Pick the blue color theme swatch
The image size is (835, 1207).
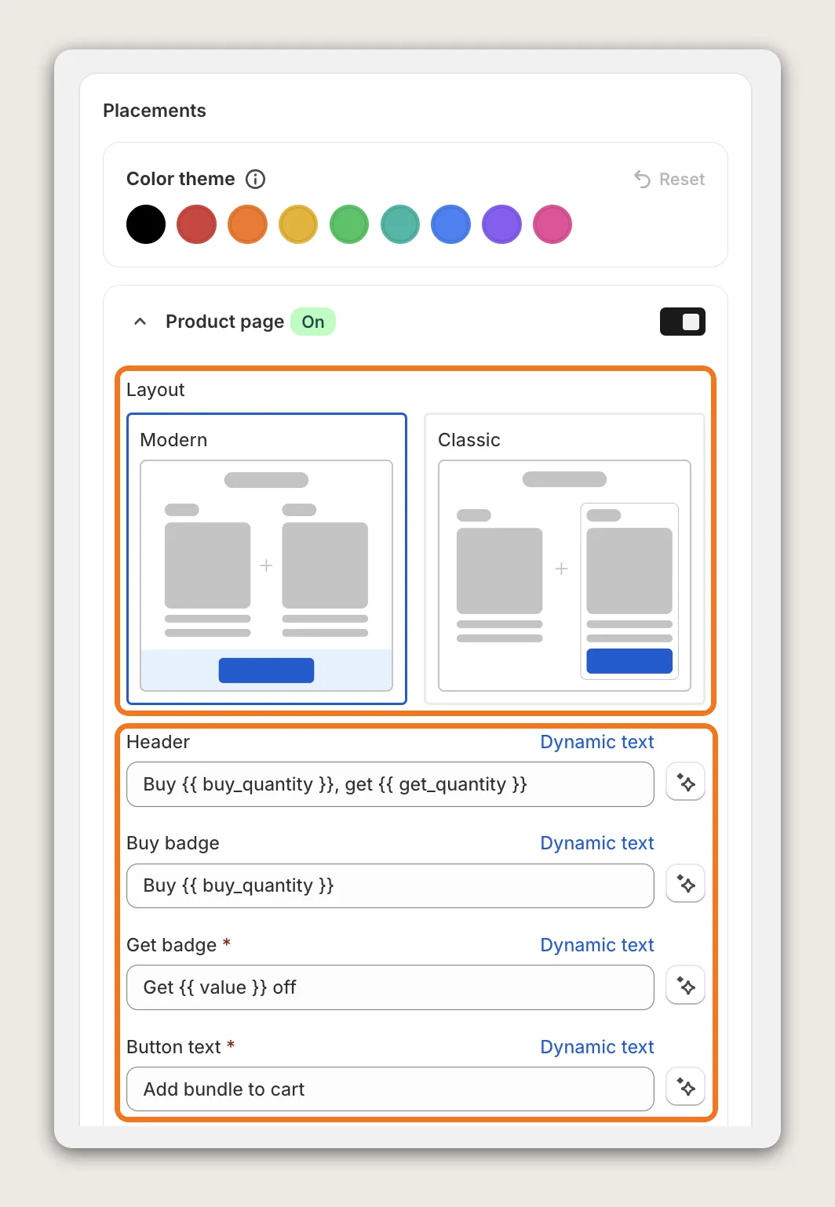click(450, 224)
